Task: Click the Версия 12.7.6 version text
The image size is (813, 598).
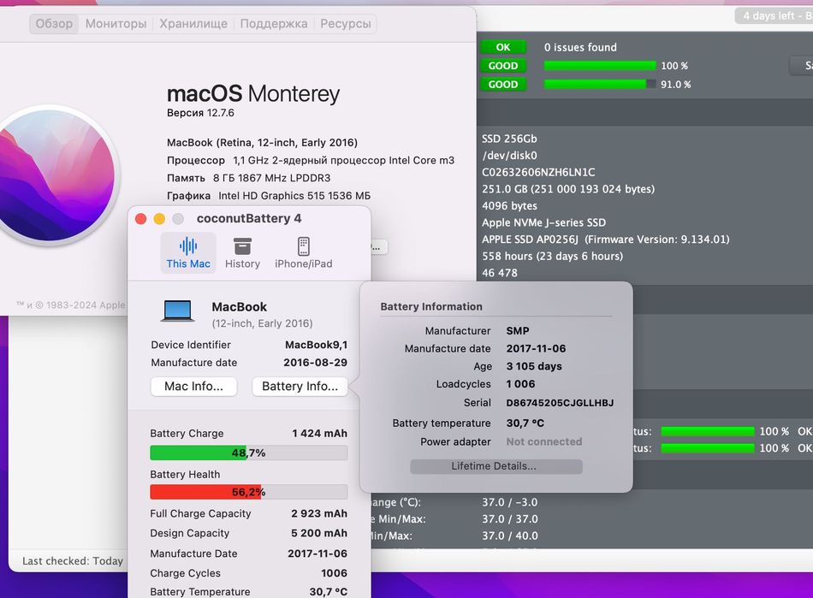Action: pos(200,113)
